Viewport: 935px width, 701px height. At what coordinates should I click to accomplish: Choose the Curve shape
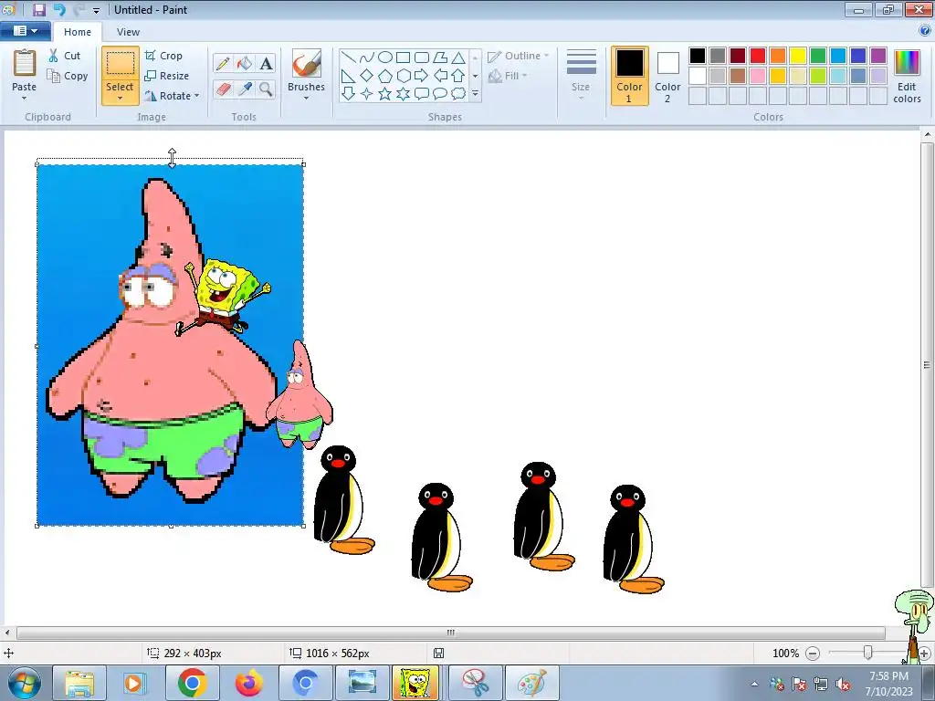click(x=367, y=58)
